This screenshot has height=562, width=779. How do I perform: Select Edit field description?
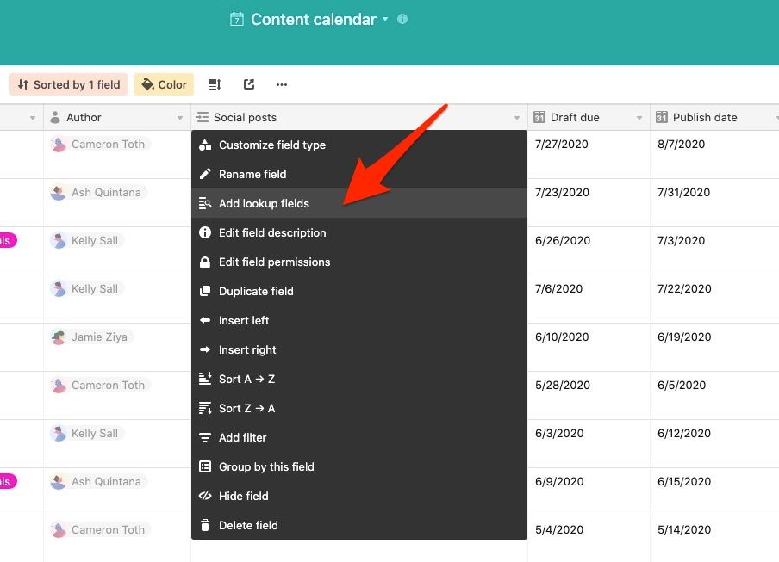(x=359, y=232)
